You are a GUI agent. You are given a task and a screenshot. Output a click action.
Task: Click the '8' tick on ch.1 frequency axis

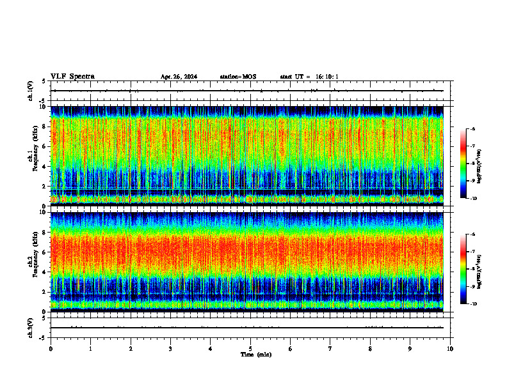coord(45,126)
